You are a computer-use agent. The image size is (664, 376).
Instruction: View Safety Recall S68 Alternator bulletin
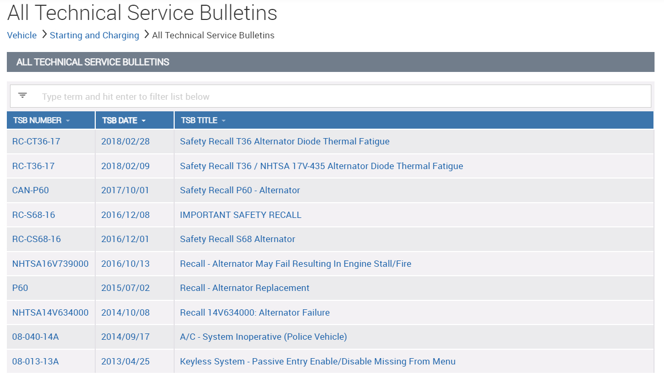(237, 239)
